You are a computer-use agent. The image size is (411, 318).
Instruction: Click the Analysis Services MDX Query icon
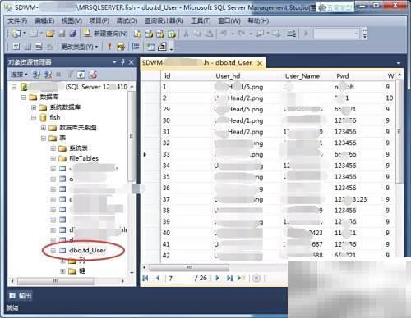coord(149,34)
